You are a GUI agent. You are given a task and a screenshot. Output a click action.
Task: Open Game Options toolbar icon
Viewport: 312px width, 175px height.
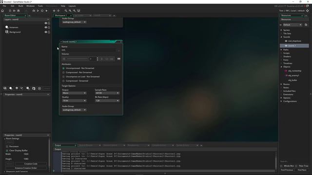54,11
